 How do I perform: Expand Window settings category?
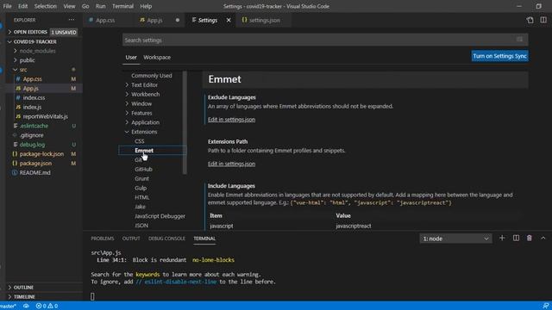coord(141,103)
